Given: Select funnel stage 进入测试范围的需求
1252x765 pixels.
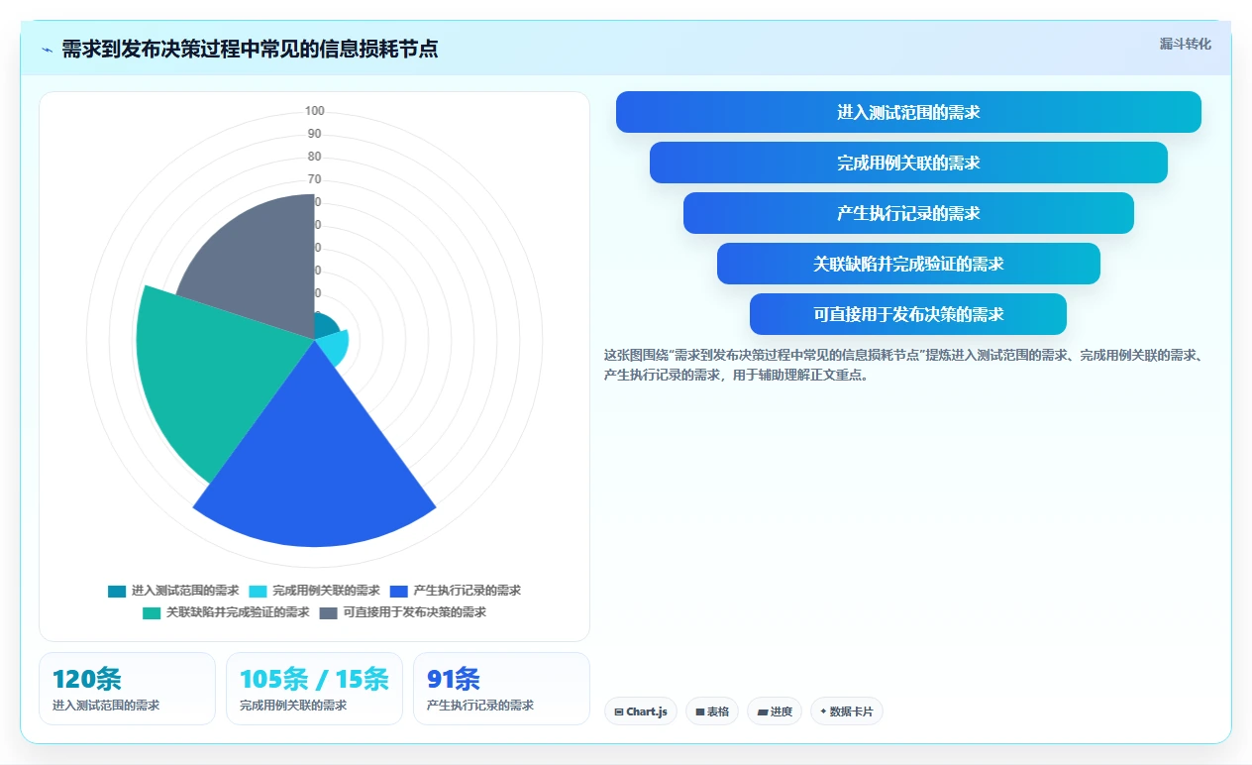Looking at the screenshot, I should [x=908, y=112].
